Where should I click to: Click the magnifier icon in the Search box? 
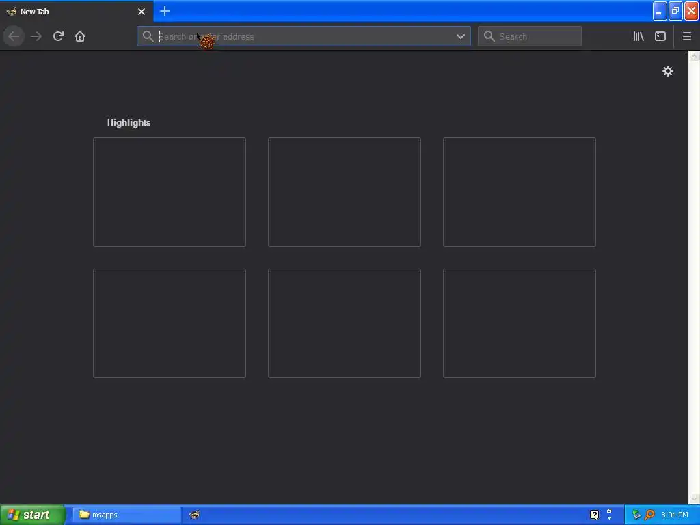tap(489, 36)
